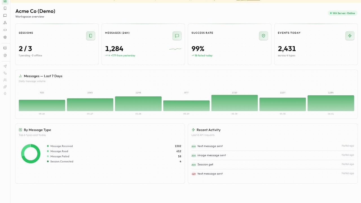Image resolution: width=361 pixels, height=203 pixels.
Task: Open the documentation book icon in sidebar
Action: tap(5, 48)
